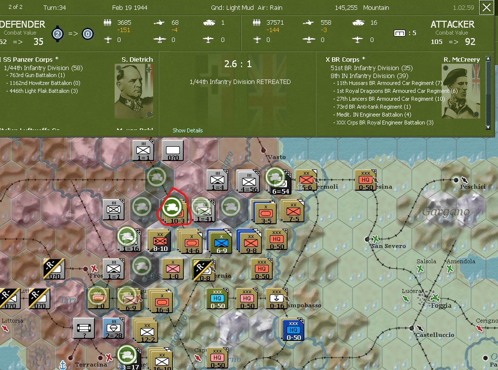Select the 3-5 armoured brigade counter
The height and width of the screenshot is (370, 498).
click(265, 212)
